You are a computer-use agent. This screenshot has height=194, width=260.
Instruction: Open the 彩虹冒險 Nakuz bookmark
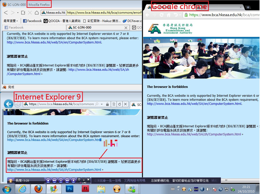102,21
